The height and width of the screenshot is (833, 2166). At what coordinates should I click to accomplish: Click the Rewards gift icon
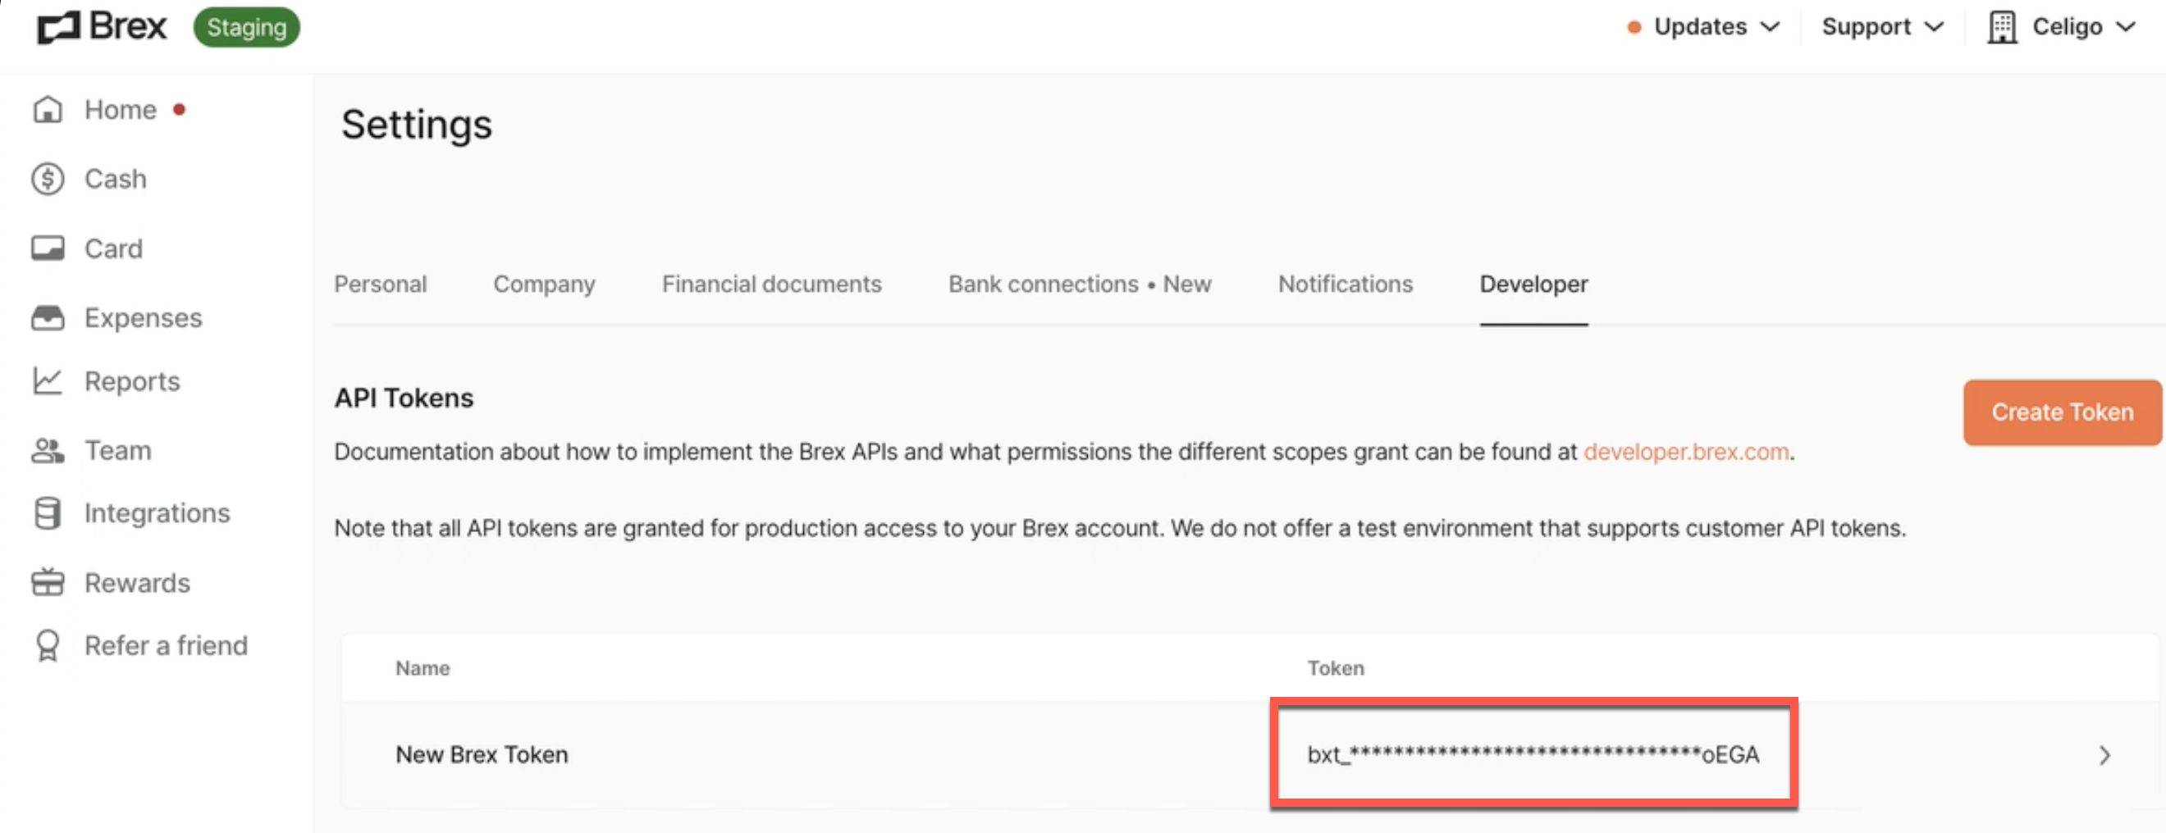(47, 581)
